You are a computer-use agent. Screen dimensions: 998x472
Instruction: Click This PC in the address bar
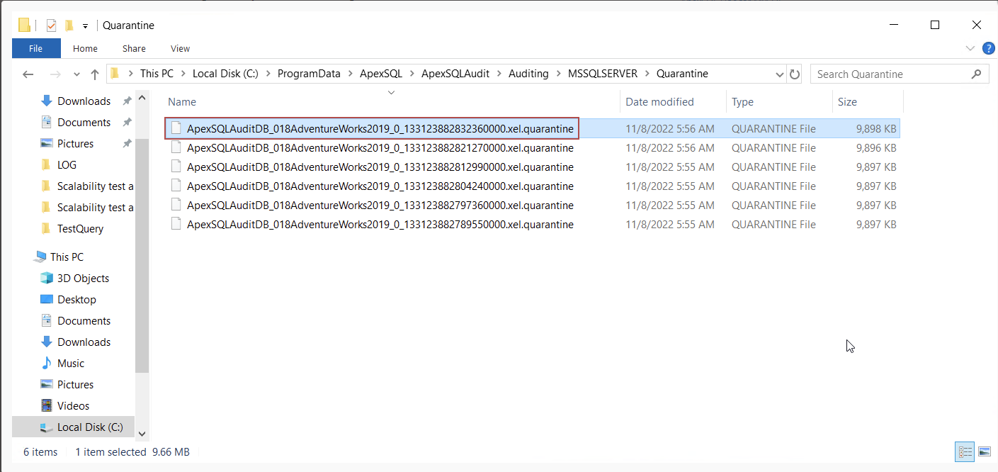click(157, 74)
